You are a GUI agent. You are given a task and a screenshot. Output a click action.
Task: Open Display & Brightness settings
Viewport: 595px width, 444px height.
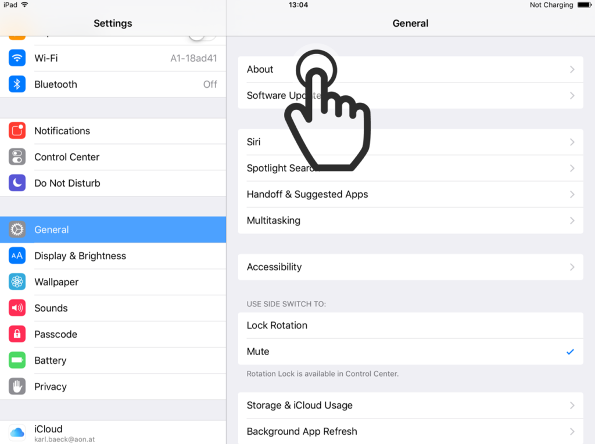pyautogui.click(x=113, y=256)
